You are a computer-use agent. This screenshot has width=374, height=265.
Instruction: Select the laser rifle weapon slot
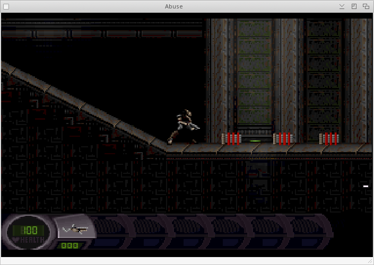[x=74, y=229]
